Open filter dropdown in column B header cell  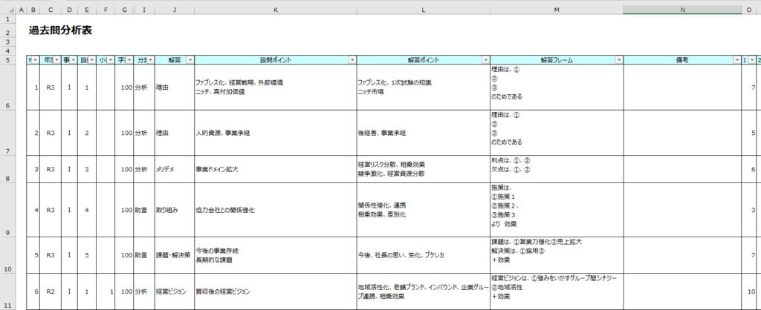pos(36,59)
